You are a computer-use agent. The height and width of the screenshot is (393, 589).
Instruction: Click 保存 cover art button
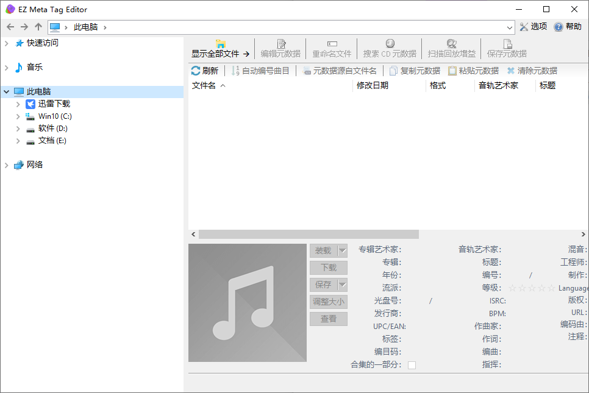click(323, 285)
